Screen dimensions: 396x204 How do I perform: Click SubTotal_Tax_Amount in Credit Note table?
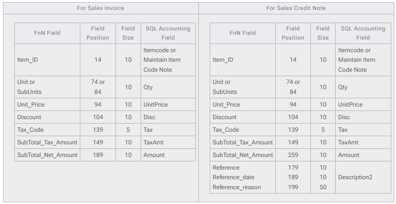pos(243,142)
